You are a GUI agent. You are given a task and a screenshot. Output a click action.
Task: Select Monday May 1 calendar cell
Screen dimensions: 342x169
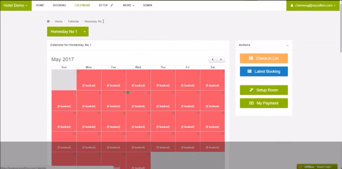click(x=89, y=80)
